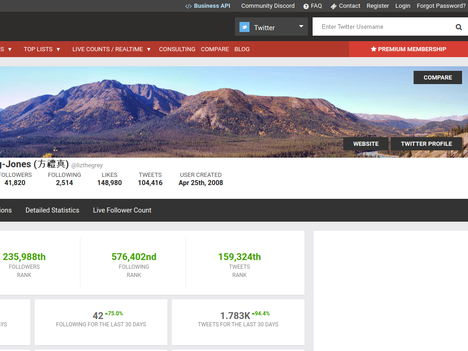
Task: Click the Twitter bird platform icon
Action: click(x=245, y=27)
